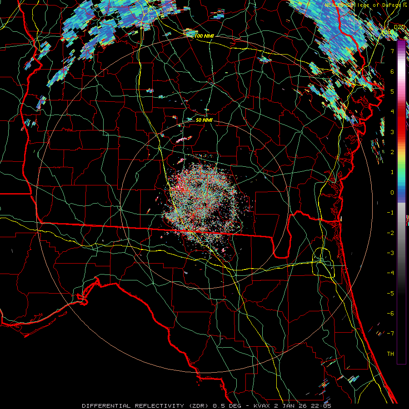The height and width of the screenshot is (409, 409).
Task: Click the "-6" legend value
Action: point(390,314)
